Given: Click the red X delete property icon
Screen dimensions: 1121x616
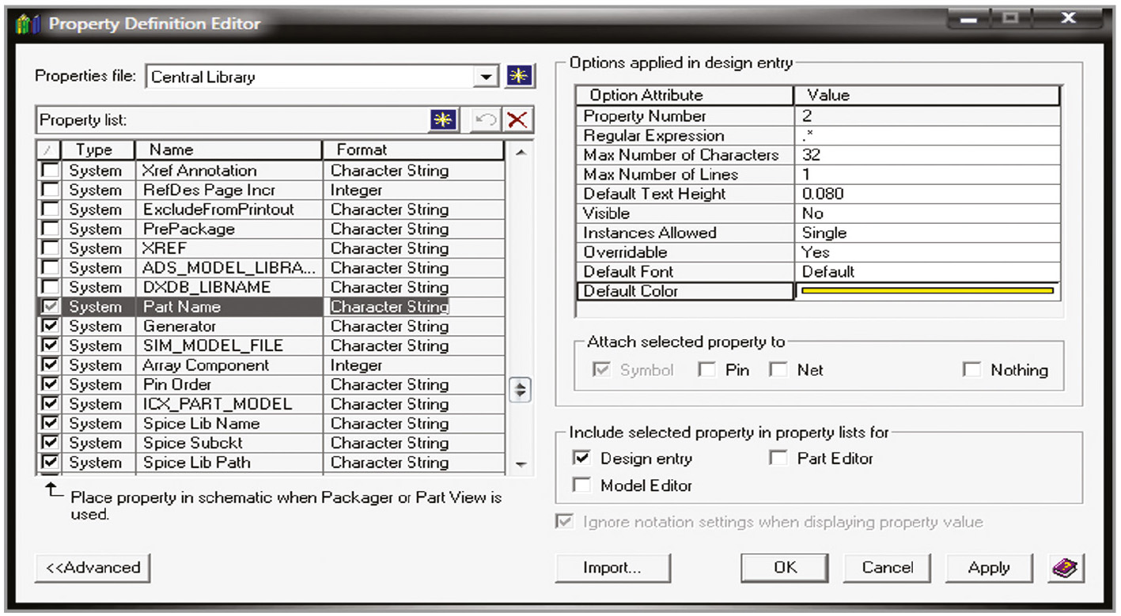Looking at the screenshot, I should (517, 120).
